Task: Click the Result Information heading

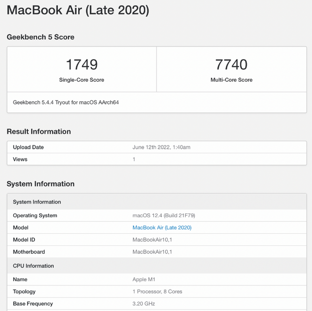Action: 39,132
